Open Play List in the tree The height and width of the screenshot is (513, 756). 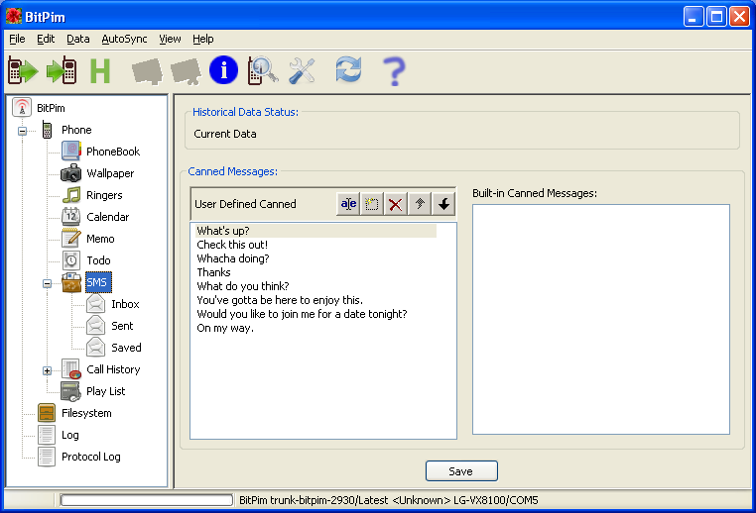pos(105,391)
